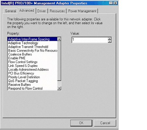The width and height of the screenshot is (147, 130).
Task: Choose Flow Control Settings property
Action: coord(33,62)
